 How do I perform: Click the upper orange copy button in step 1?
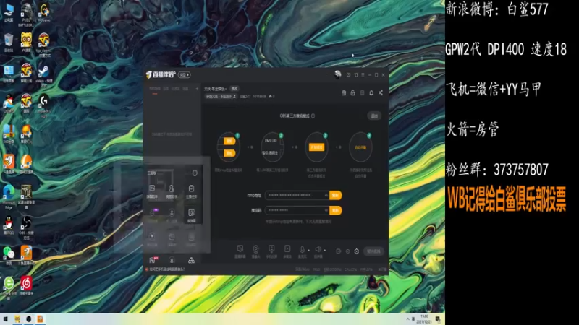click(x=229, y=141)
